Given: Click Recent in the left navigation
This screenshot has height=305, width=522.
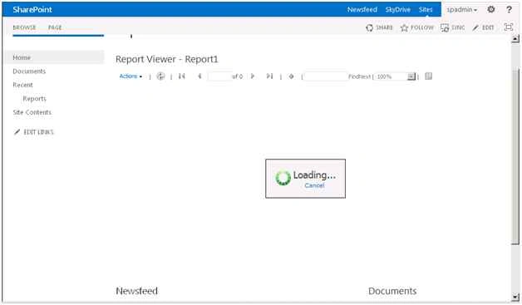Looking at the screenshot, I should 22,85.
